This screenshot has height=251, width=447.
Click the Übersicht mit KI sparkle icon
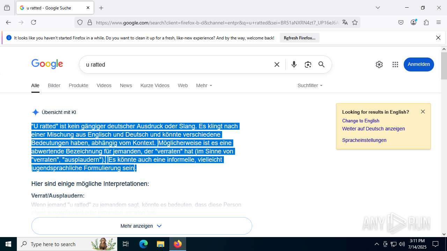coord(35,112)
